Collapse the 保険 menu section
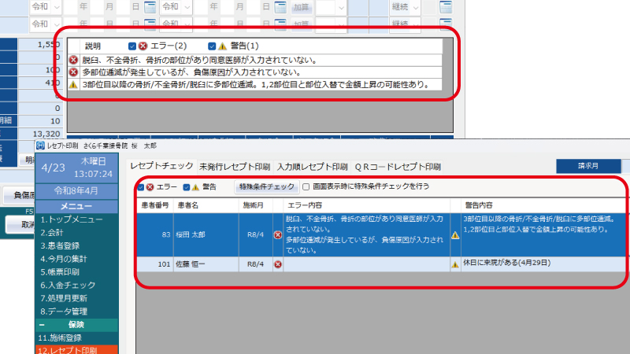 [x=43, y=325]
